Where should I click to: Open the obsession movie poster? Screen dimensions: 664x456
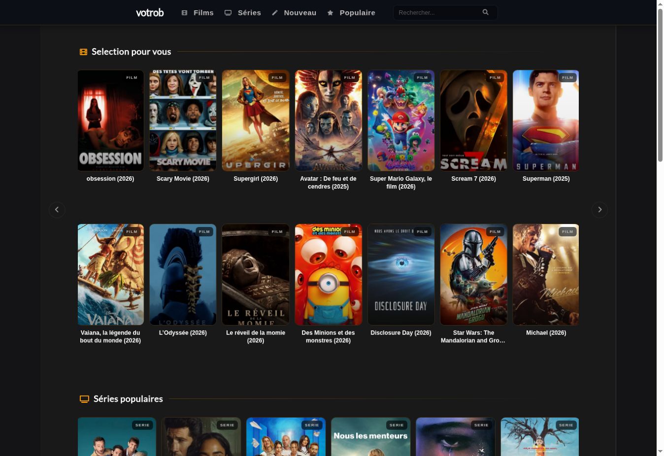click(110, 121)
